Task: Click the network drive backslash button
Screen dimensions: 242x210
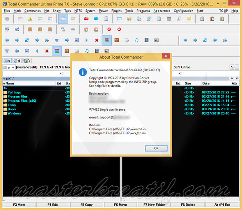Action: 27,61
